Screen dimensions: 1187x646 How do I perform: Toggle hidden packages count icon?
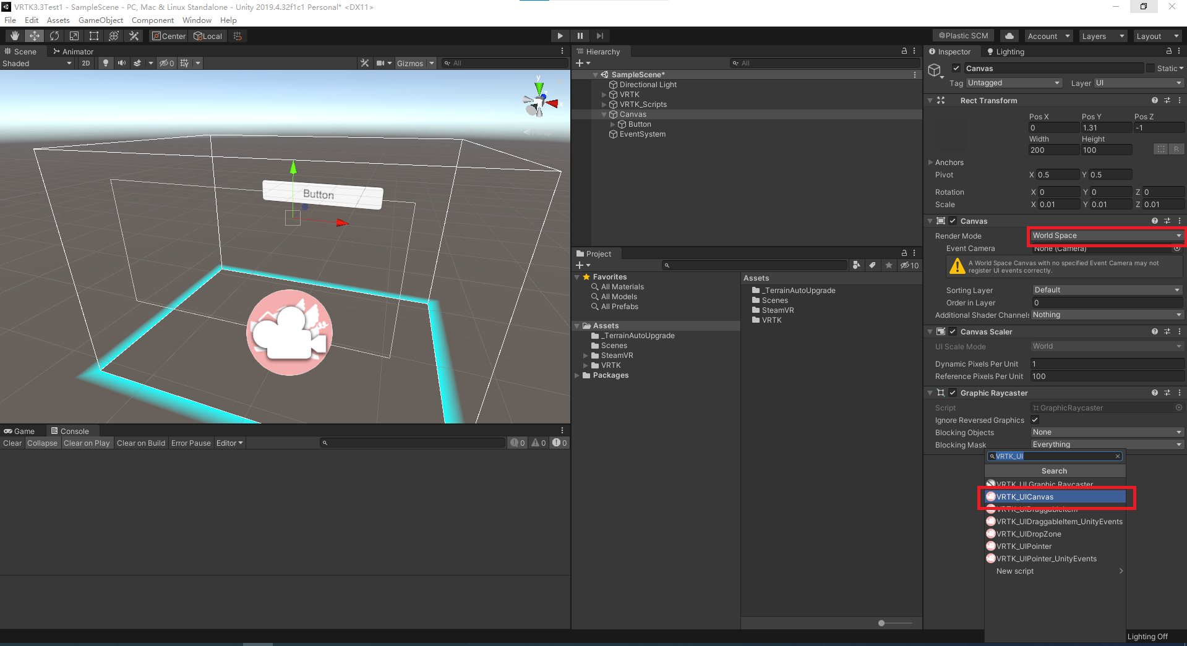click(909, 265)
